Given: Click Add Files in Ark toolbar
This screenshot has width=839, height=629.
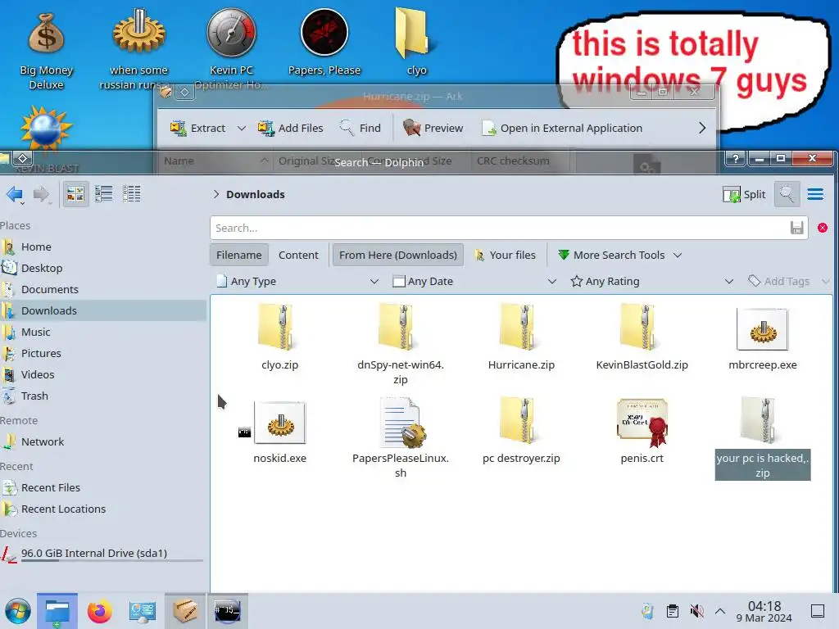Looking at the screenshot, I should point(291,129).
